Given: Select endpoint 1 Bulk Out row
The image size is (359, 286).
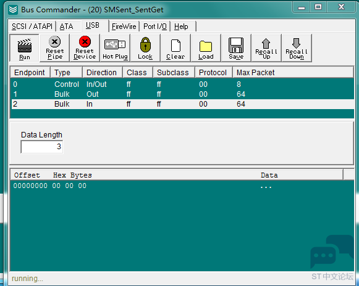Looking at the screenshot, I should [182, 94].
